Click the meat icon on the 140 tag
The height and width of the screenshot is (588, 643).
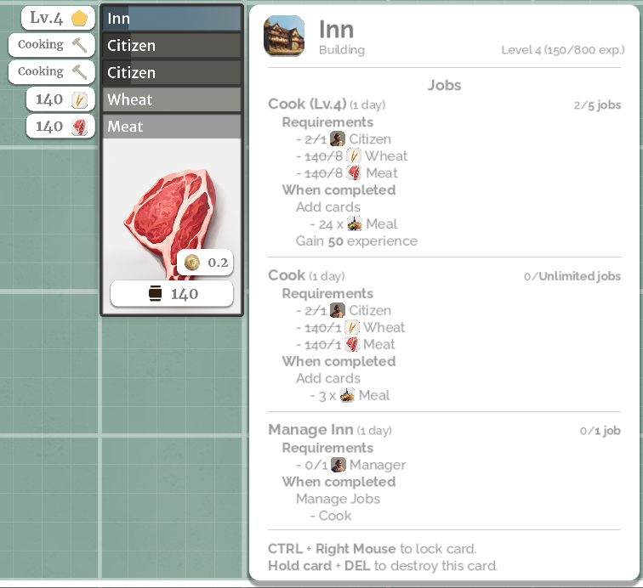79,127
